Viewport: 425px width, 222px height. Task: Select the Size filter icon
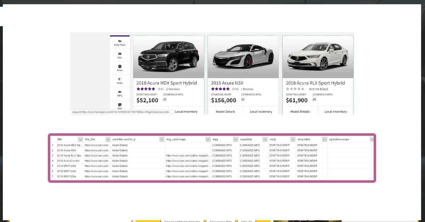pyautogui.click(x=120, y=54)
